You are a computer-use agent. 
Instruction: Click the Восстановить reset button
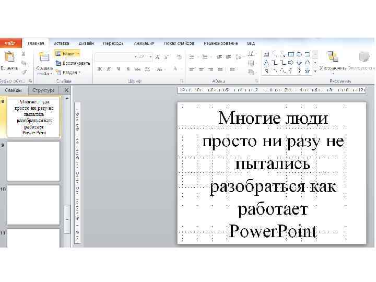73,63
